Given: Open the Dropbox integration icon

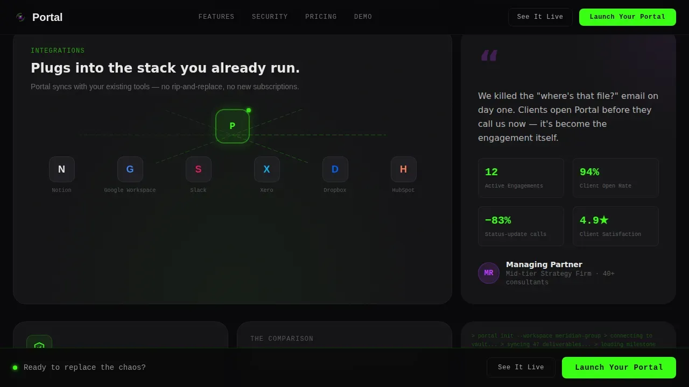Looking at the screenshot, I should [335, 169].
